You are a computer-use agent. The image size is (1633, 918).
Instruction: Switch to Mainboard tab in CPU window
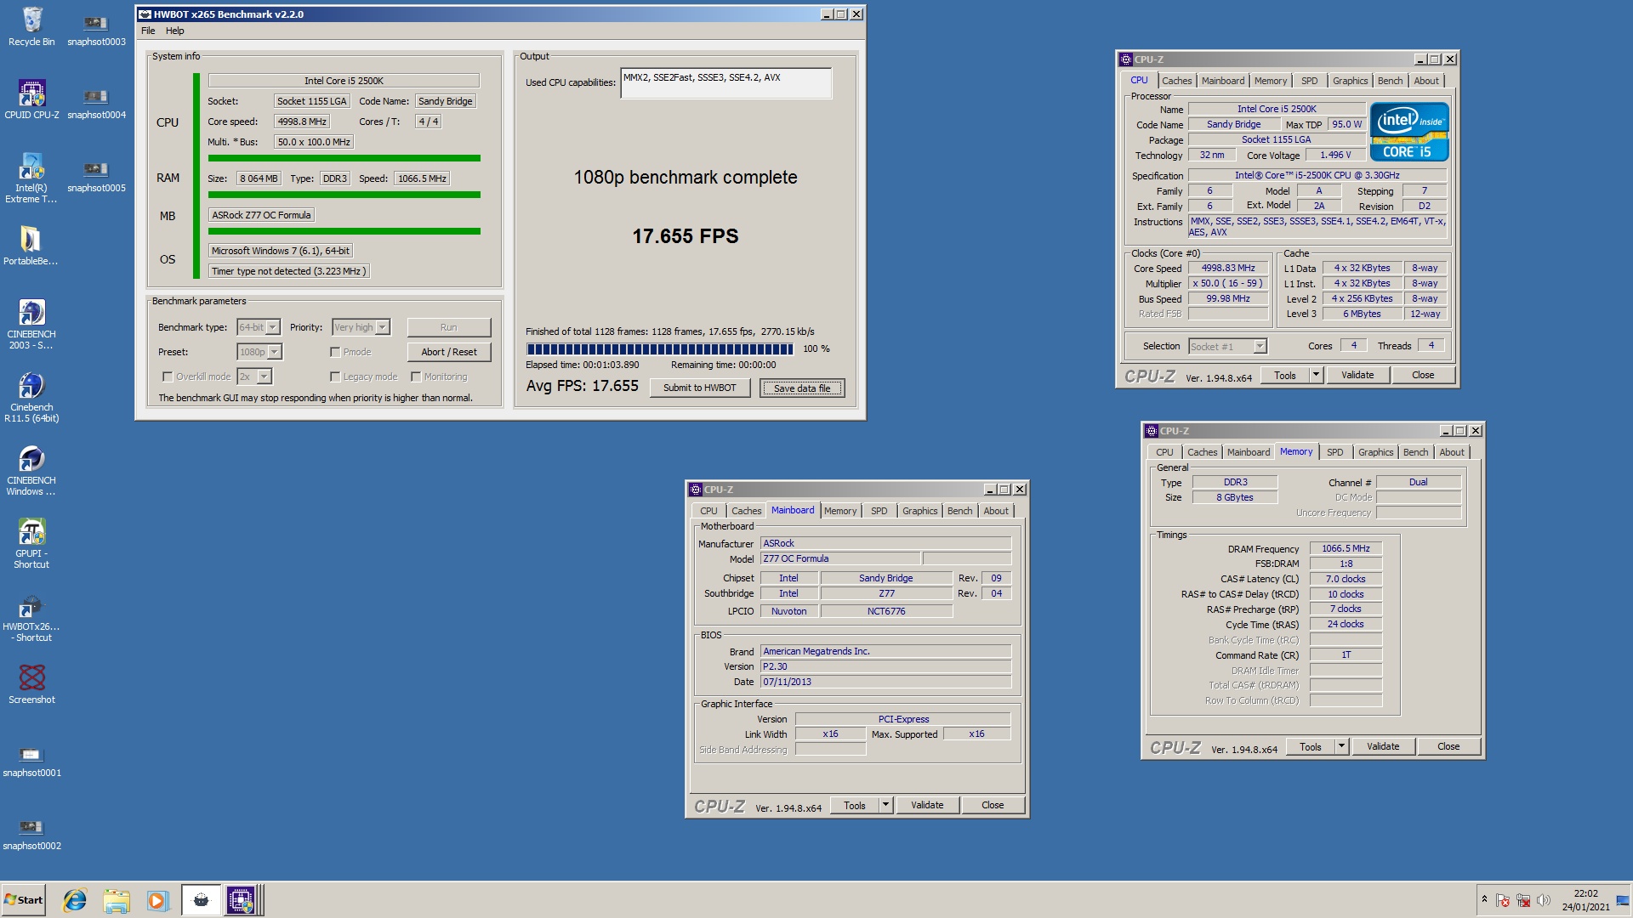pos(1222,81)
